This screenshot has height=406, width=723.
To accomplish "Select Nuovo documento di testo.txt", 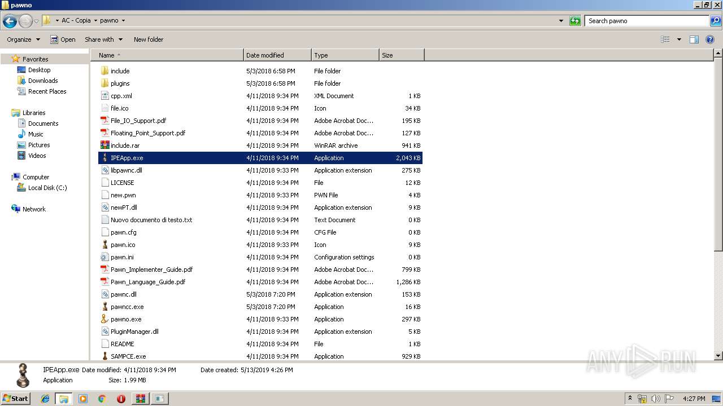I will tap(151, 220).
